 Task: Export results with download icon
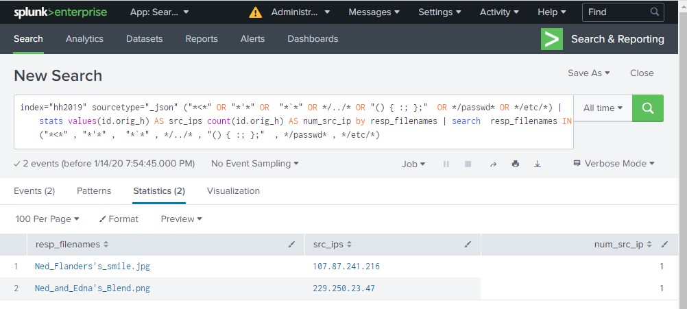(538, 164)
